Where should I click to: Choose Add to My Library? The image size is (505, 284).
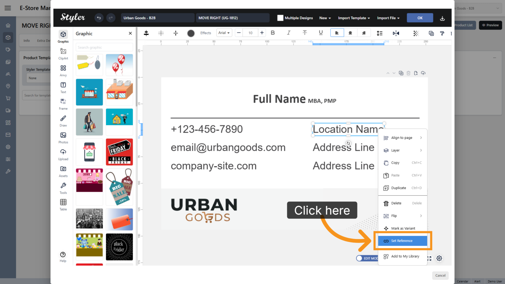click(x=402, y=256)
